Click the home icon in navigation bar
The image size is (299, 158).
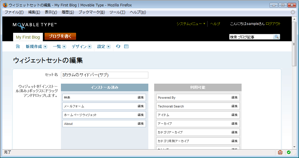point(18,46)
